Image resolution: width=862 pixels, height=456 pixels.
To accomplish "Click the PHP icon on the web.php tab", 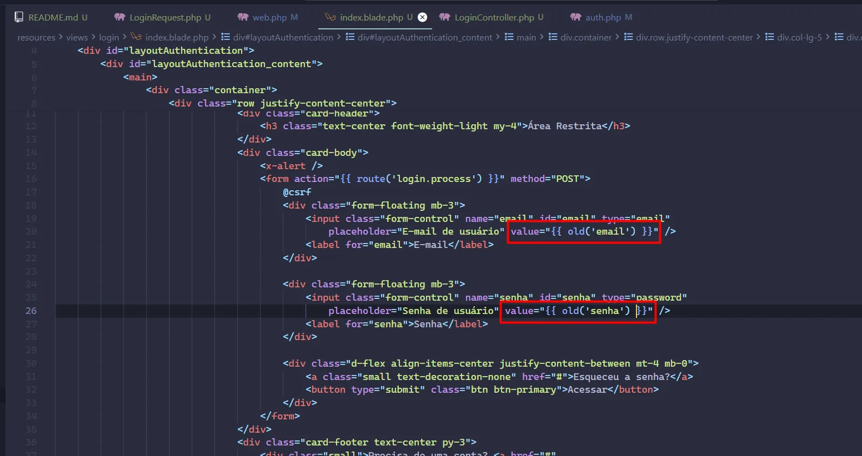I will click(x=243, y=17).
